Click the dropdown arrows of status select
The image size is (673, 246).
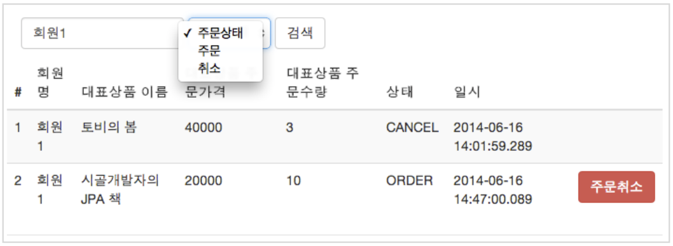(266, 34)
